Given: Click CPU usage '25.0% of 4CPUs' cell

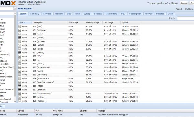Looking at the screenshot, I should pyautogui.click(x=111, y=93).
